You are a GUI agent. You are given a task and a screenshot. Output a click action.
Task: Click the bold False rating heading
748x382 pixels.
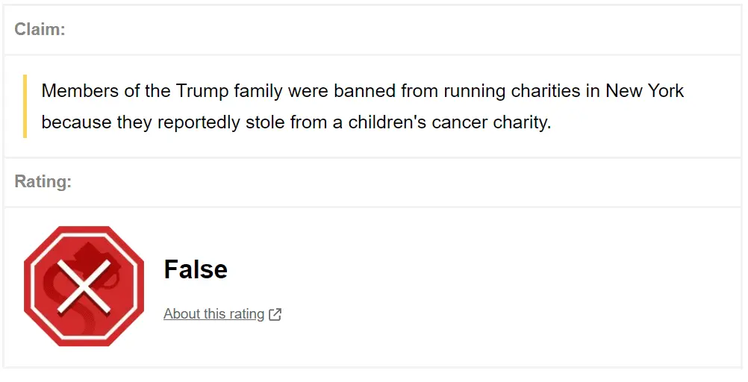pyautogui.click(x=196, y=269)
